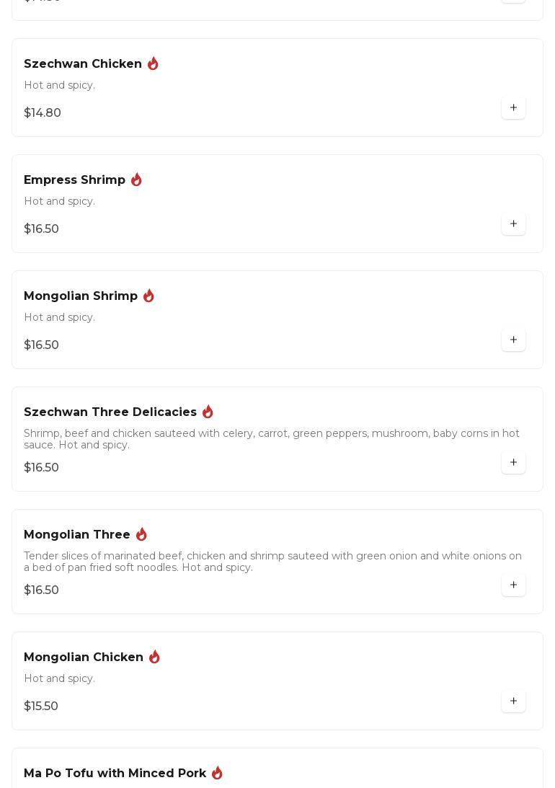
Task: Click the Mongolian Three description text
Action: coord(272,562)
